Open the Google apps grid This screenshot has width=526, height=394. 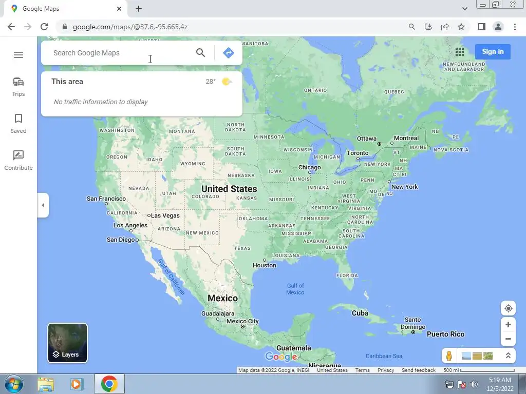pyautogui.click(x=460, y=52)
